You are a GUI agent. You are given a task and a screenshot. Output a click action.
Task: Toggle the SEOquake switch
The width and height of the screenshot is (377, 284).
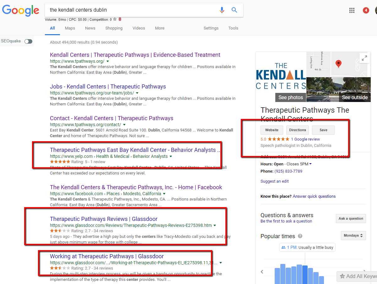28,41
